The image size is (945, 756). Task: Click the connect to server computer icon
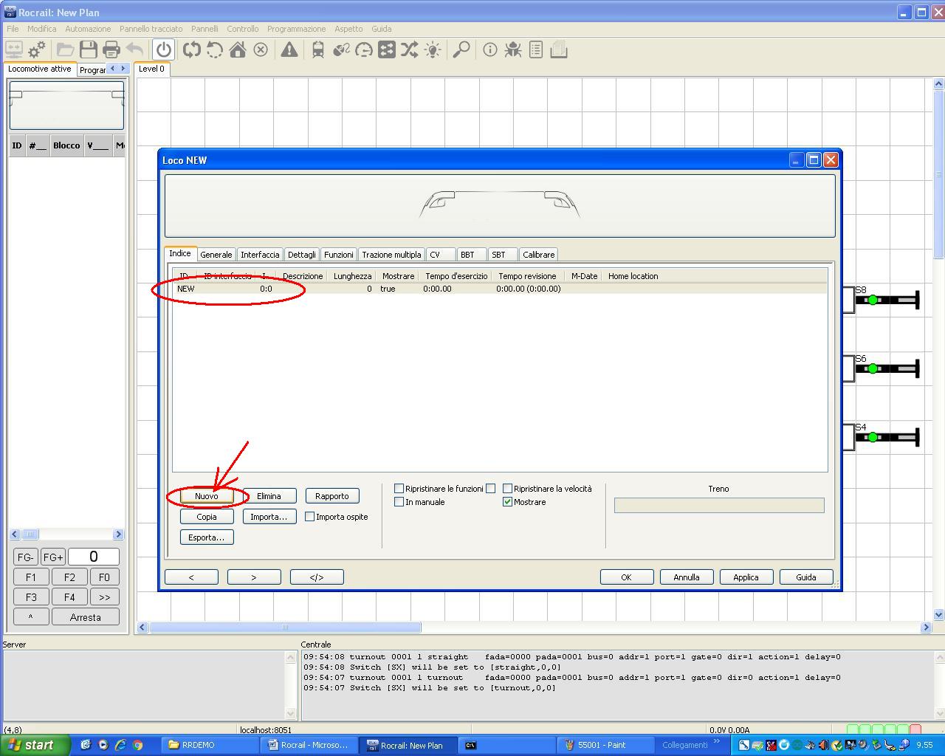point(14,49)
